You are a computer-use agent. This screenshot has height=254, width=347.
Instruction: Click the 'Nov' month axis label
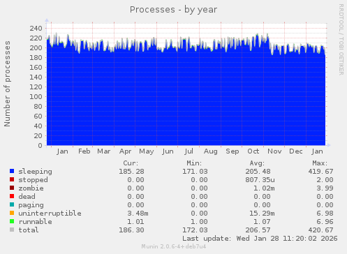(274, 151)
